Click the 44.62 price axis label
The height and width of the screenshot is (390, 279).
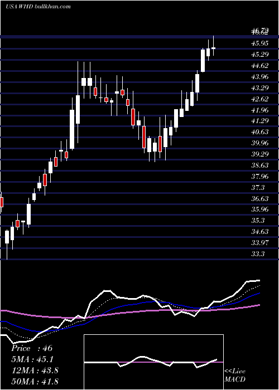click(x=260, y=66)
